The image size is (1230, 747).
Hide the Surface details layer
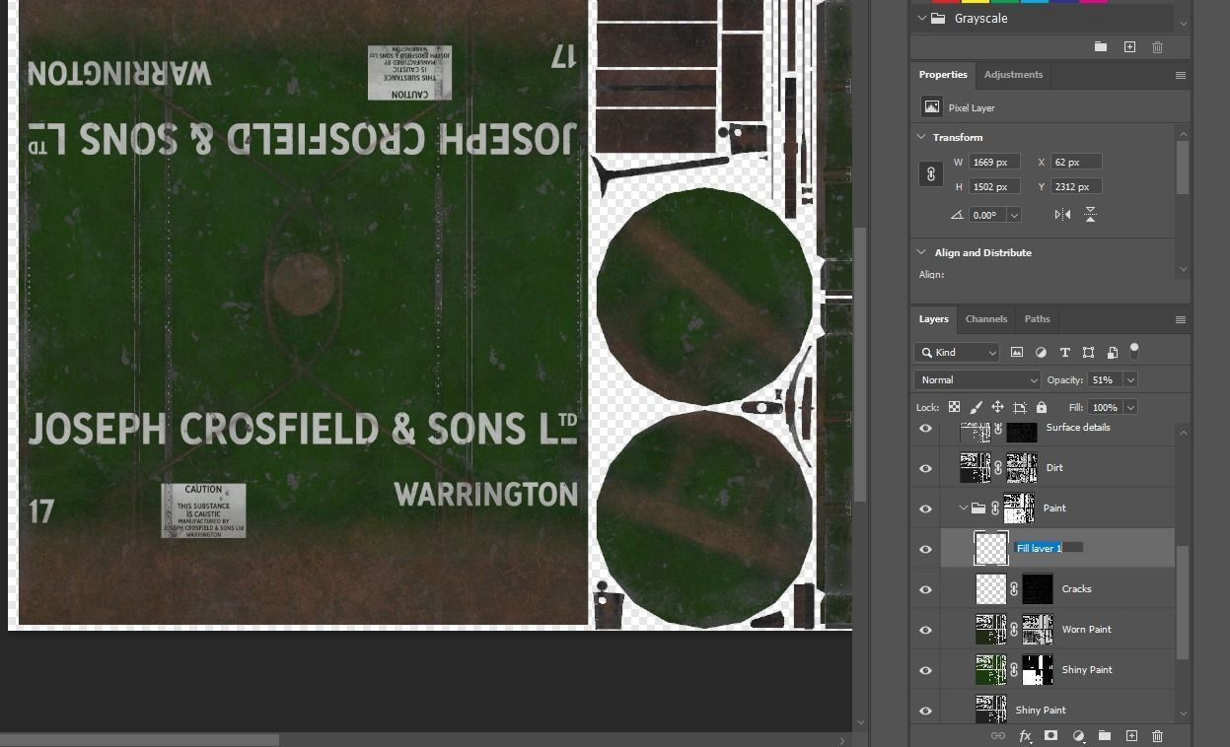(925, 428)
